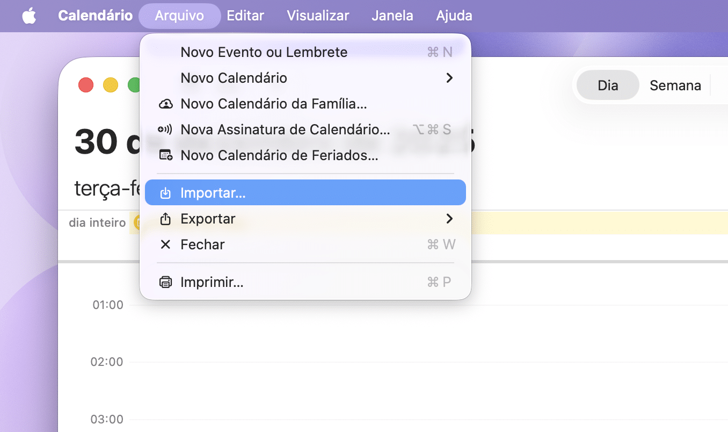Click the calendar-plus icon beside Novo Calendário de Feriados
Image resolution: width=728 pixels, height=432 pixels.
click(x=166, y=156)
